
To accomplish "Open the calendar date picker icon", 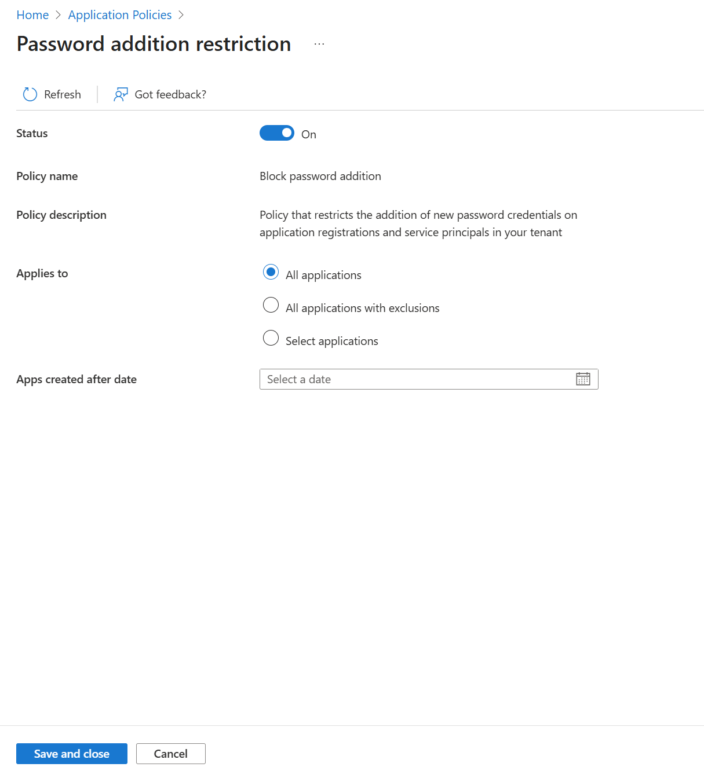I will [x=583, y=379].
